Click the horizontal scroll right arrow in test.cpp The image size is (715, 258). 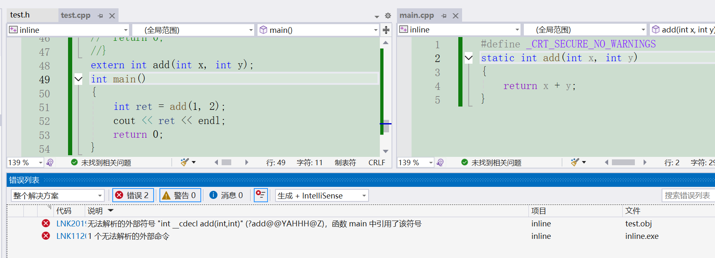coord(247,162)
